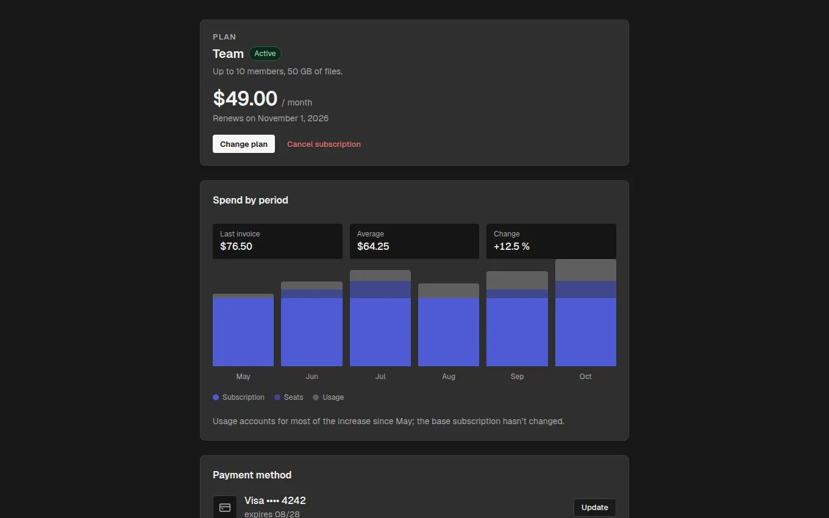This screenshot has height=518, width=829.
Task: Click the green Active status badge
Action: point(265,54)
